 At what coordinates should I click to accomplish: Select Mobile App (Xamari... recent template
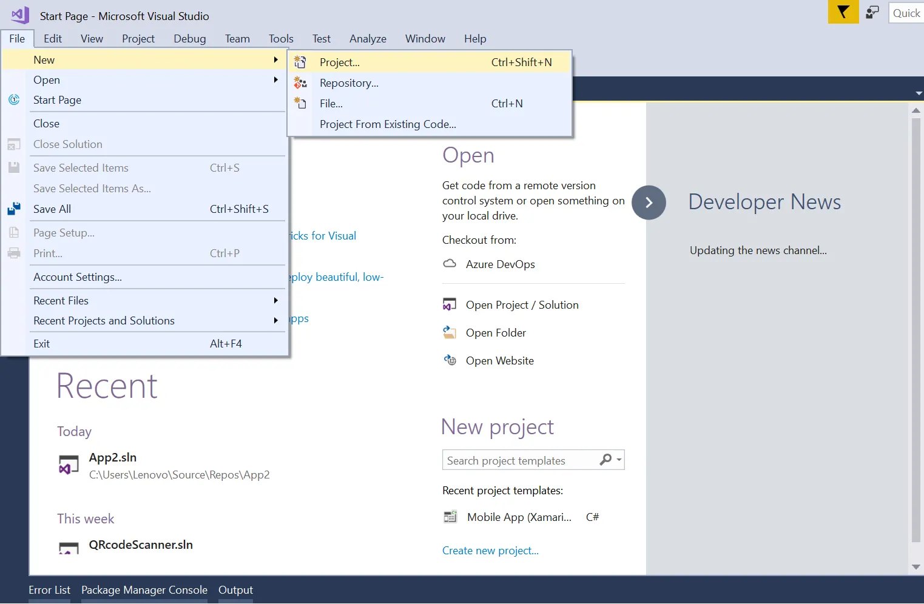[x=519, y=517]
